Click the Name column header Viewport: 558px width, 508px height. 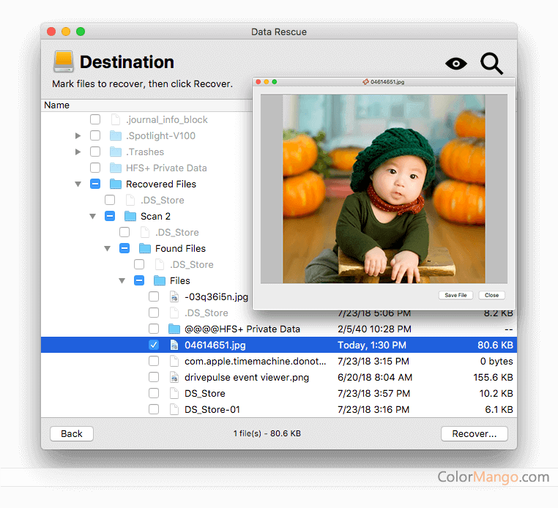(57, 105)
